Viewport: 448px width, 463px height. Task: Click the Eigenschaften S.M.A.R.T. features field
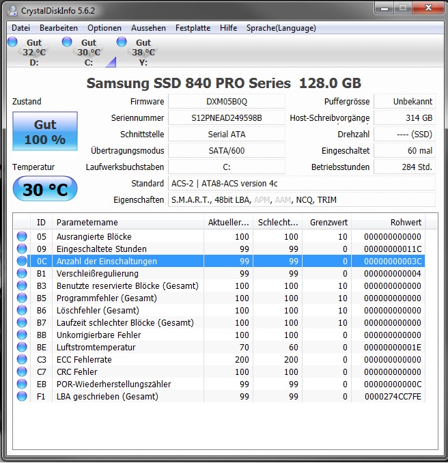[302, 200]
